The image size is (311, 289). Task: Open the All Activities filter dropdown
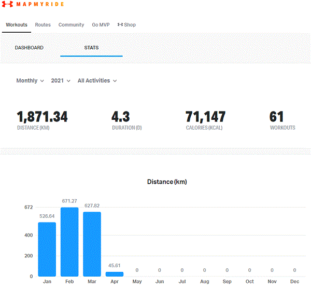pos(97,81)
